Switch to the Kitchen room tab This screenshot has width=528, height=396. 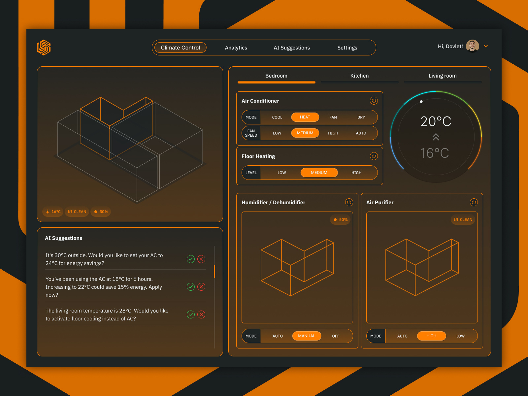point(359,76)
